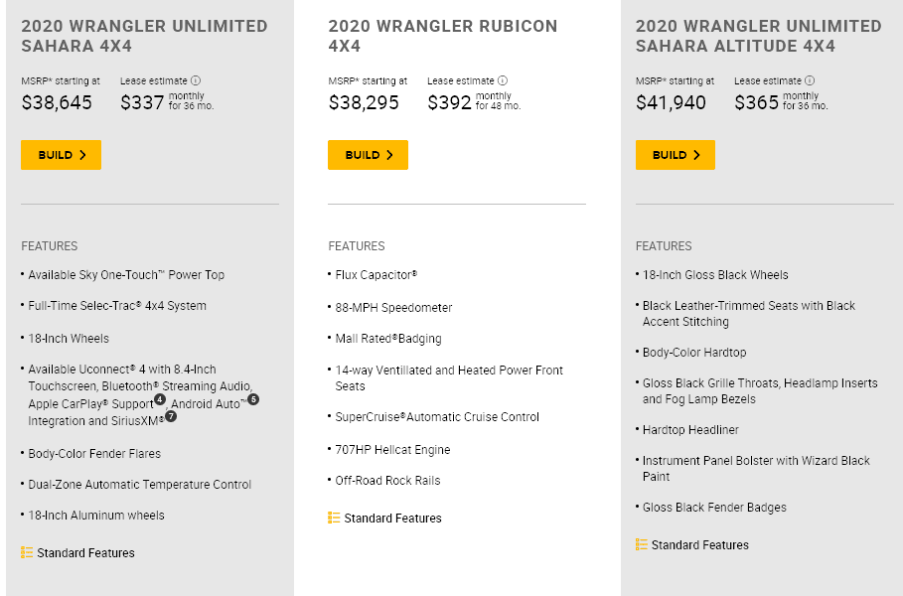Select the 2020 Wrangler Rubicon 4x4 heading

click(x=443, y=36)
